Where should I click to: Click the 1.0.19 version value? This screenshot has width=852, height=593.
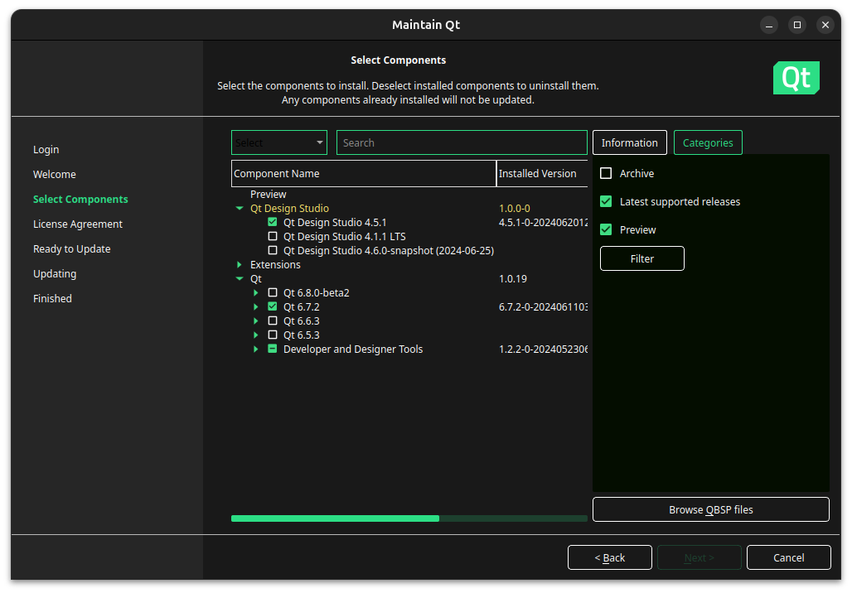512,278
